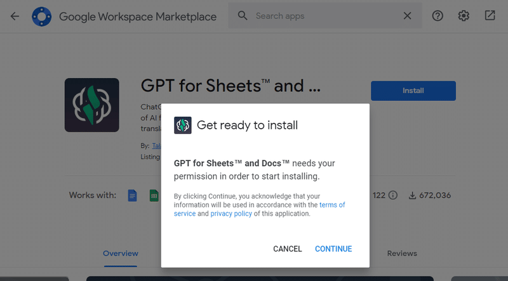Go back using the left arrow icon

coord(15,16)
